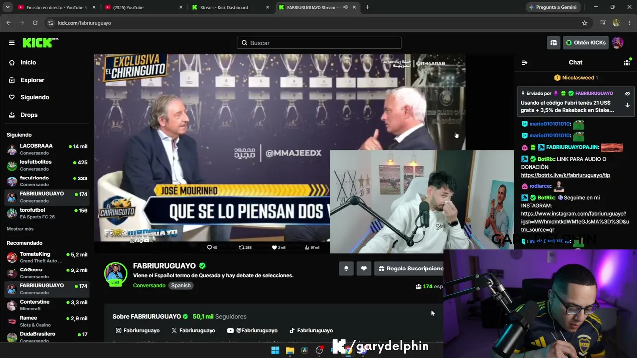Open facuiriondo channel in the sidebar
This screenshot has height=358, width=637.
coord(47,181)
